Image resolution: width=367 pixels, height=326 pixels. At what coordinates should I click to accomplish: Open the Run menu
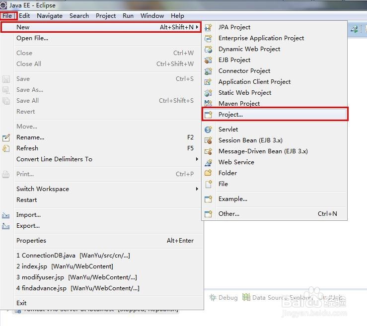click(128, 16)
